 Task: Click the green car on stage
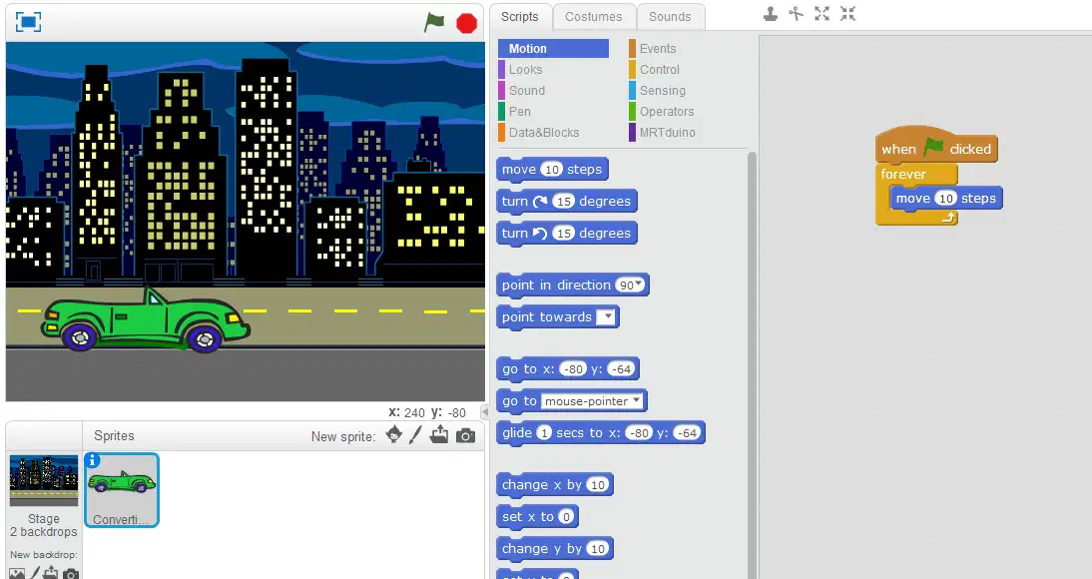[145, 320]
